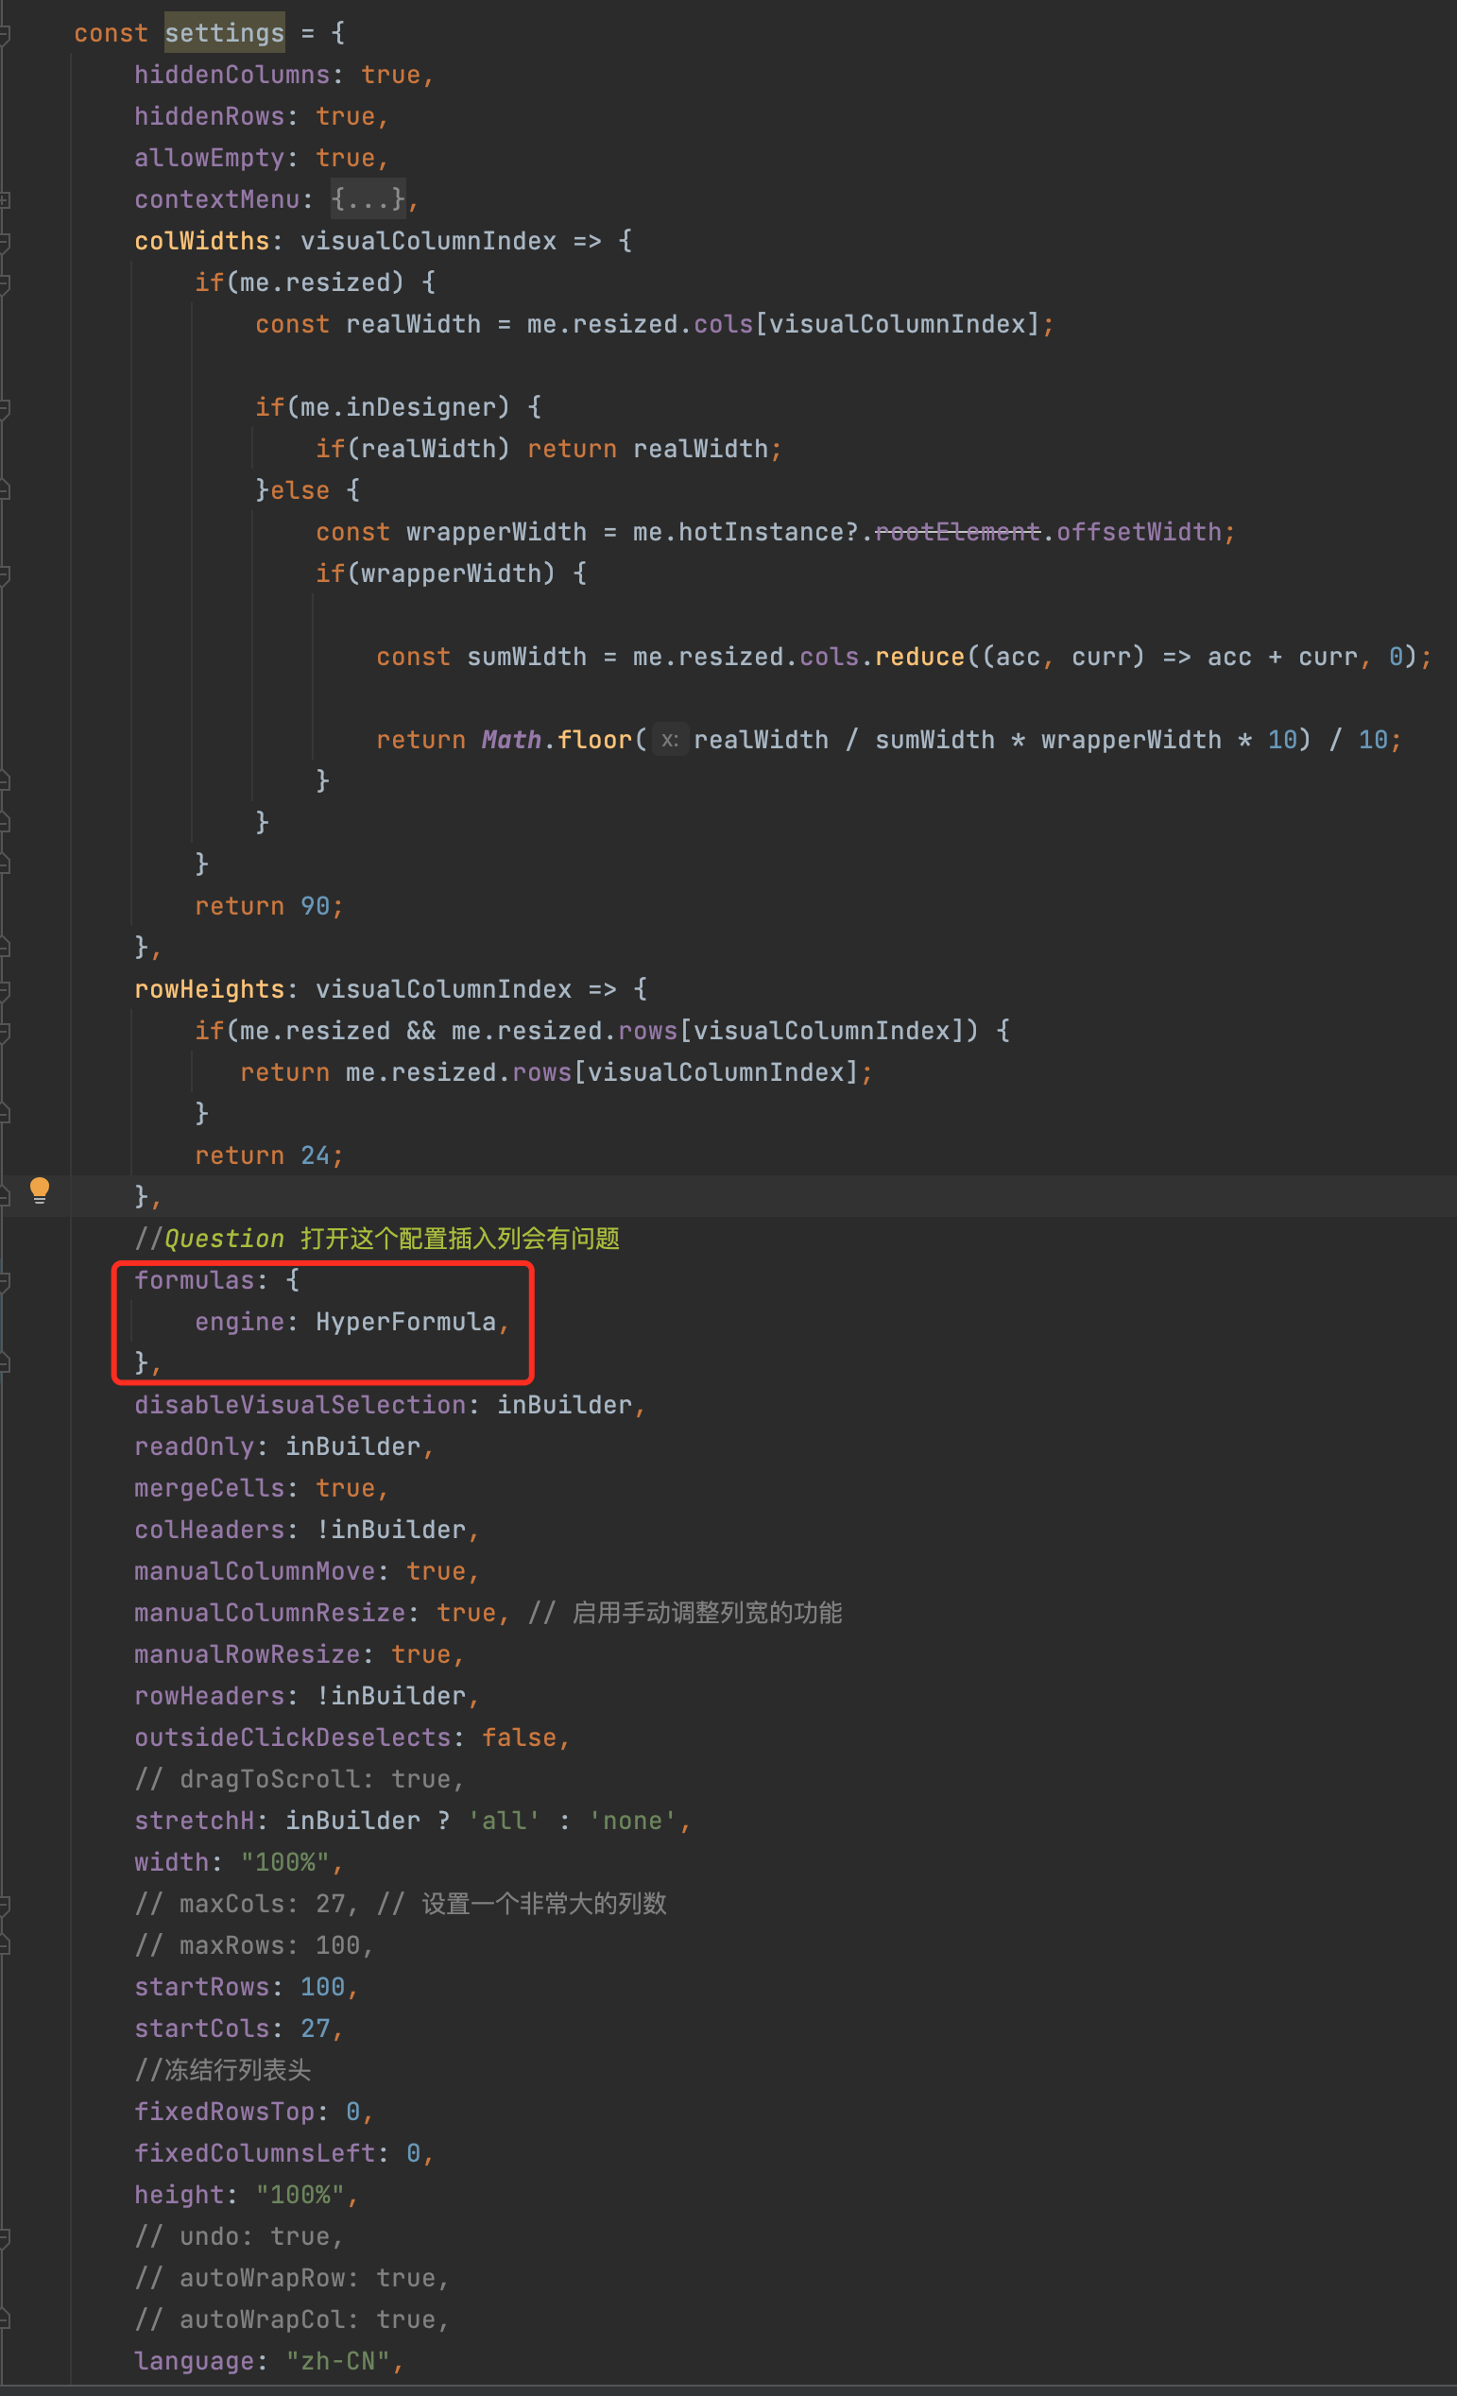This screenshot has width=1457, height=2396.
Task: Click the height property name
Action: (x=180, y=2196)
